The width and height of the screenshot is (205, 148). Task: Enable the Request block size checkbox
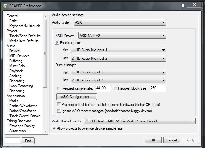[115, 88]
